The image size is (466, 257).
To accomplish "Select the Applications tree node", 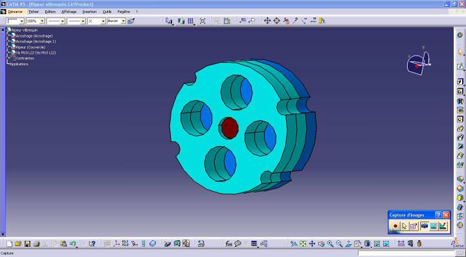I will [x=19, y=64].
